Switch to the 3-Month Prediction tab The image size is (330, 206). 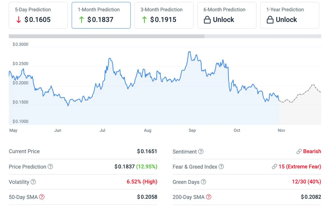[164, 15]
